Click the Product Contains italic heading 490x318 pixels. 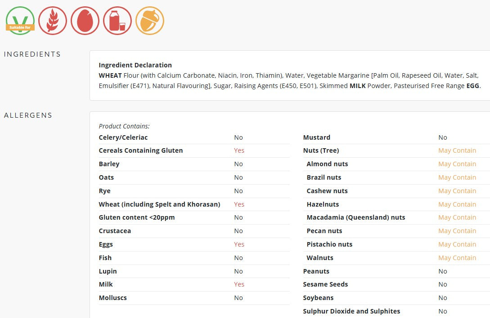(124, 126)
